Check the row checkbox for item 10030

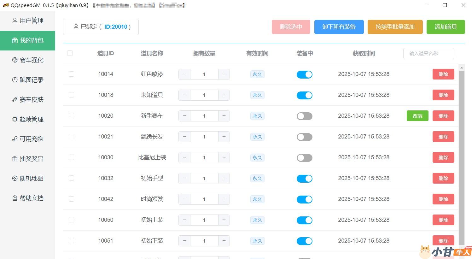(71, 157)
